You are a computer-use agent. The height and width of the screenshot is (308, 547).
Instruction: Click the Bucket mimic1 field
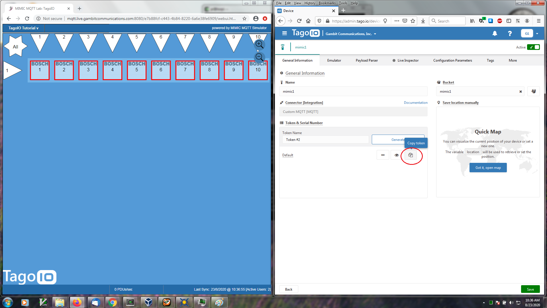480,92
